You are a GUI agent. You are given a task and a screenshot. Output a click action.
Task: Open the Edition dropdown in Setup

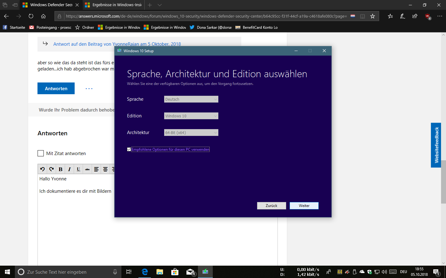pyautogui.click(x=191, y=116)
